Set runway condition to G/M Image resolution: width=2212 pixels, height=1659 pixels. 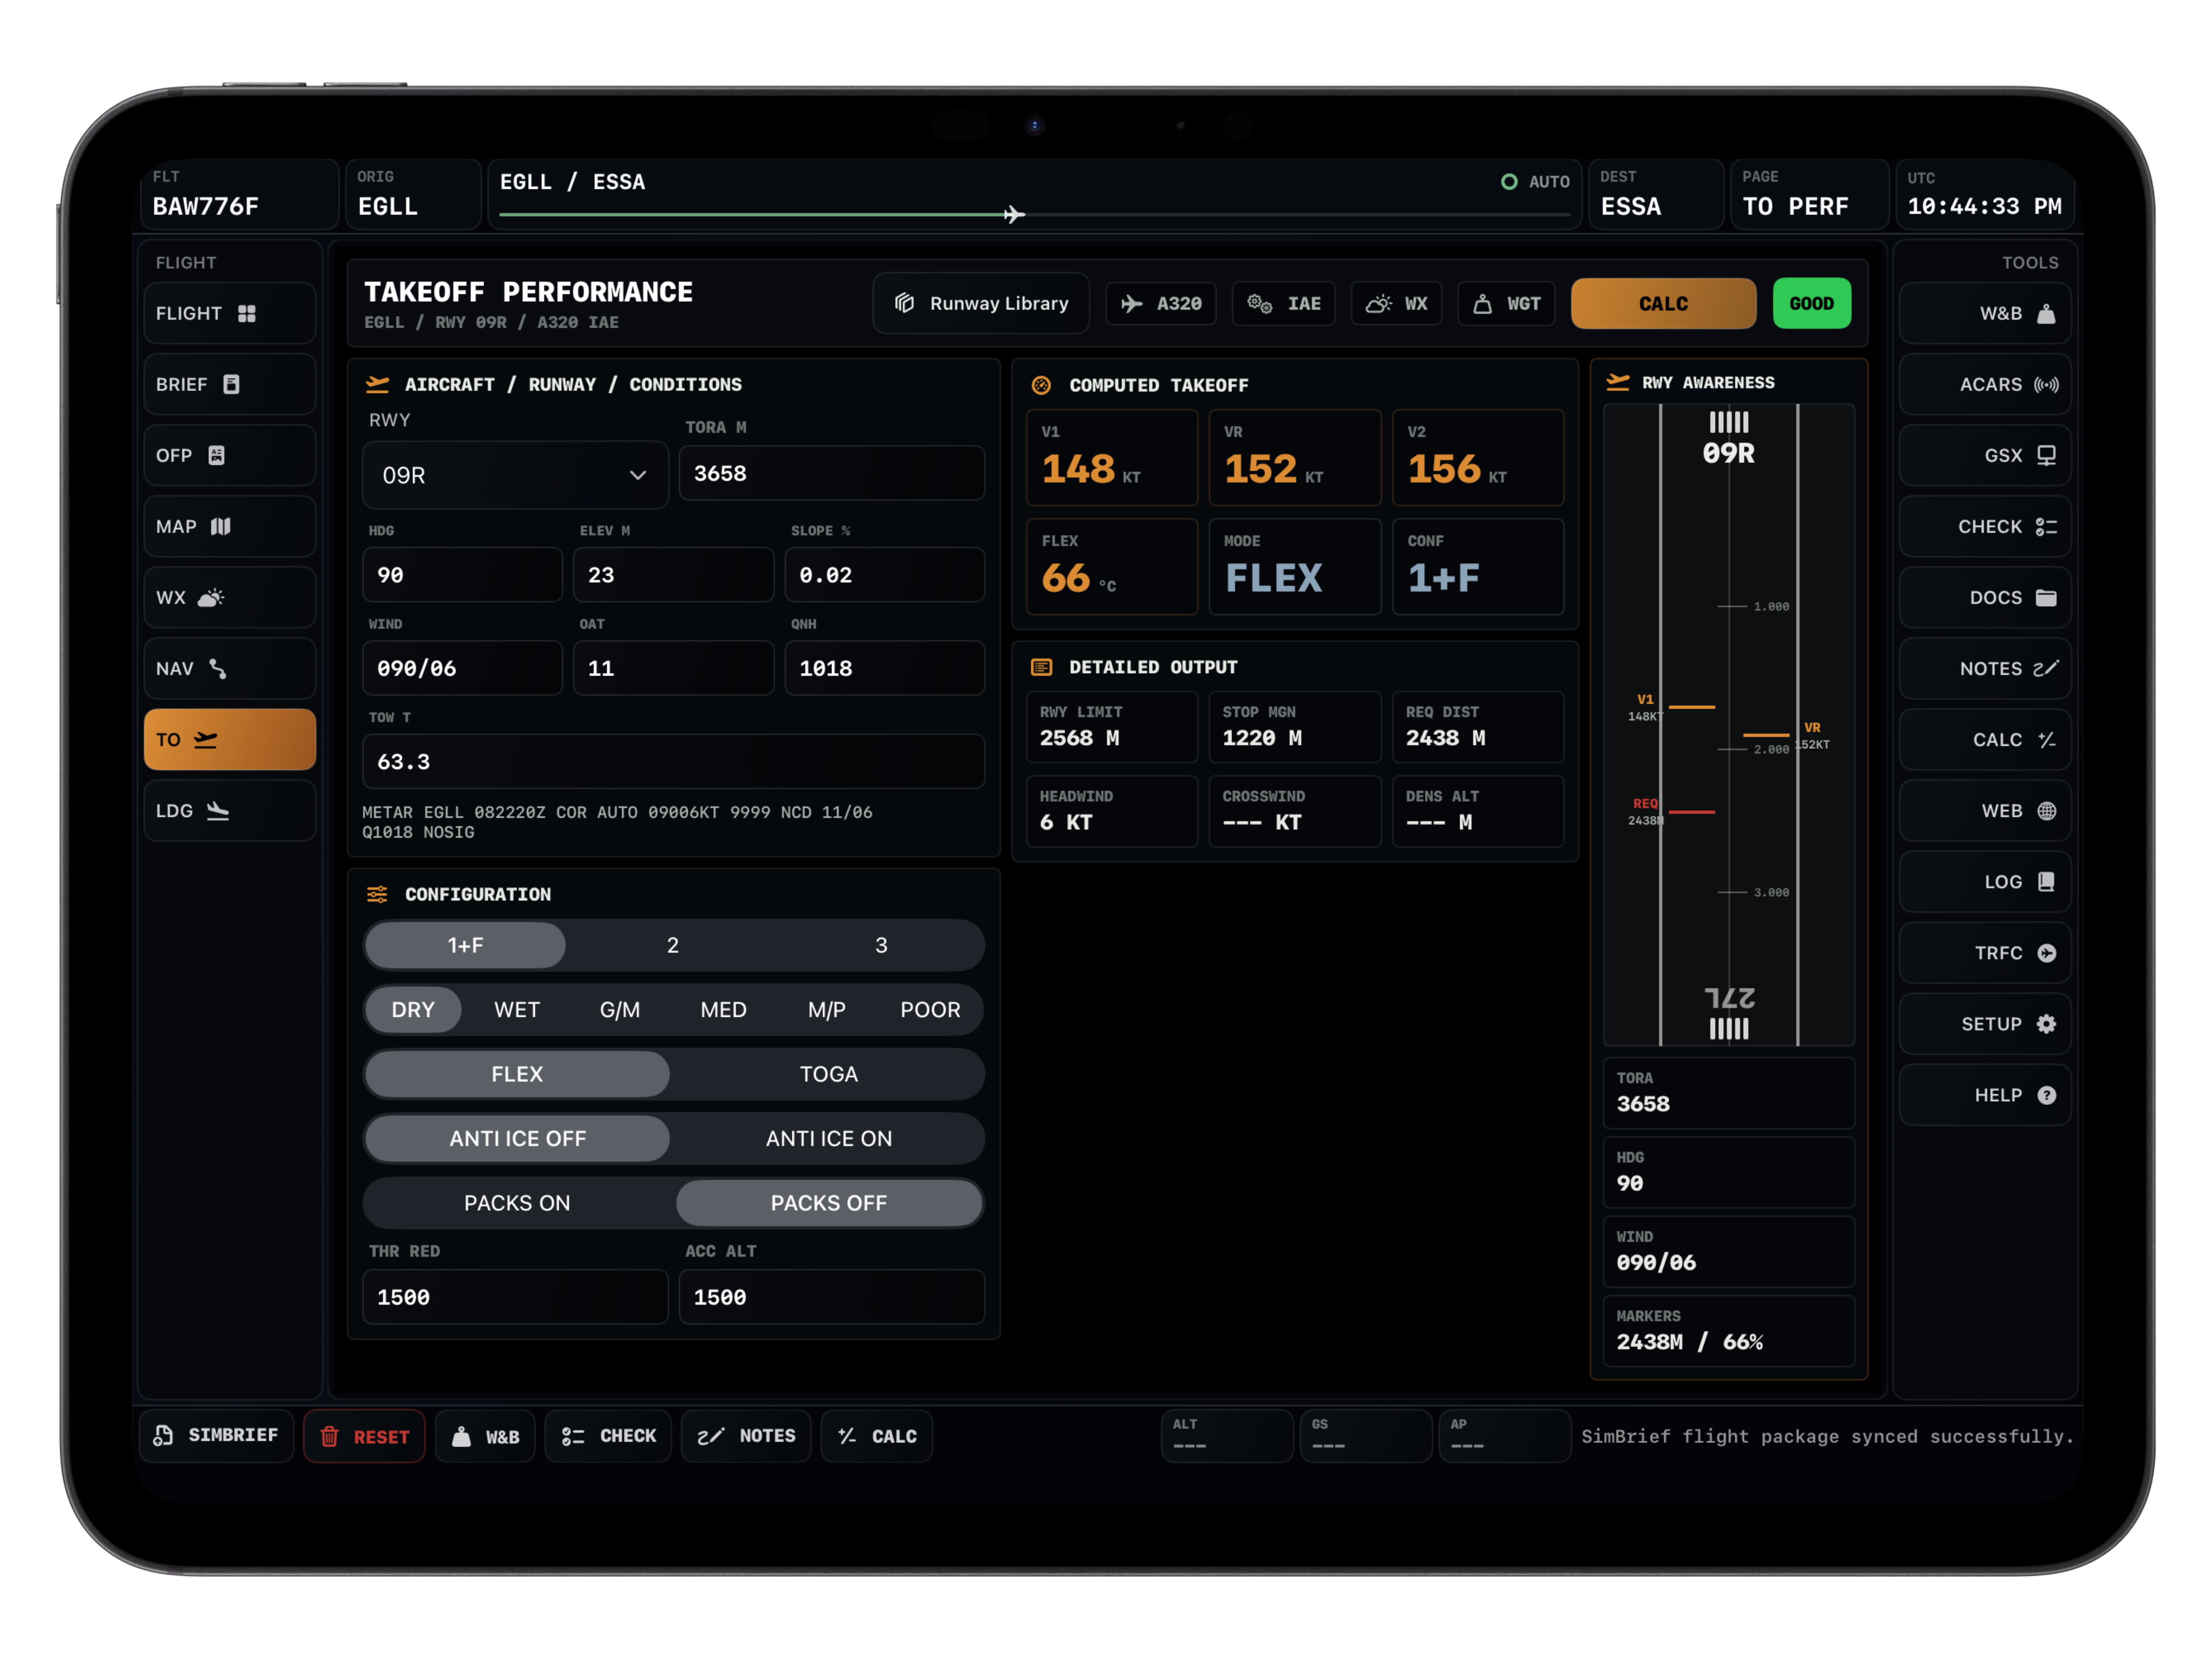[620, 1010]
